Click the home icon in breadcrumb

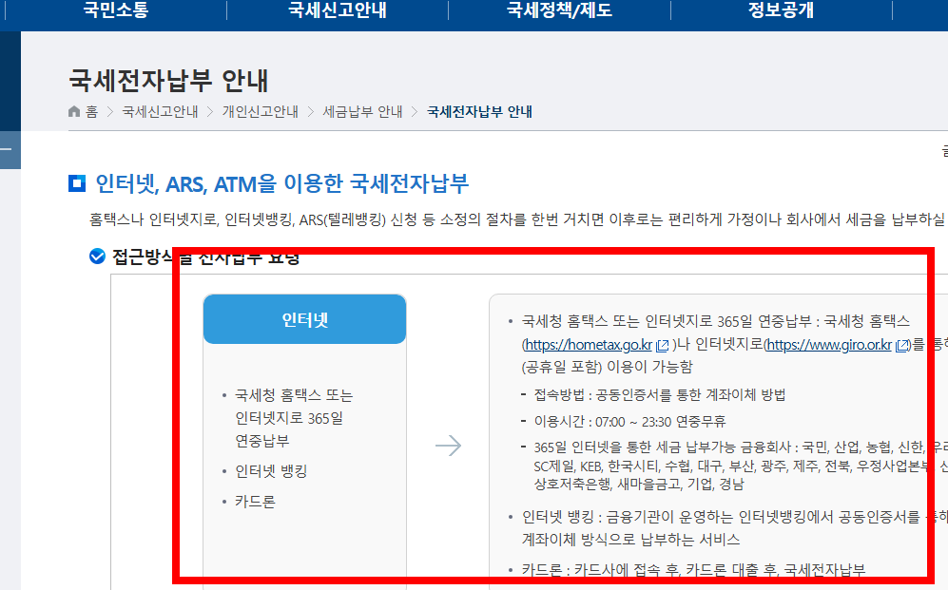(74, 112)
